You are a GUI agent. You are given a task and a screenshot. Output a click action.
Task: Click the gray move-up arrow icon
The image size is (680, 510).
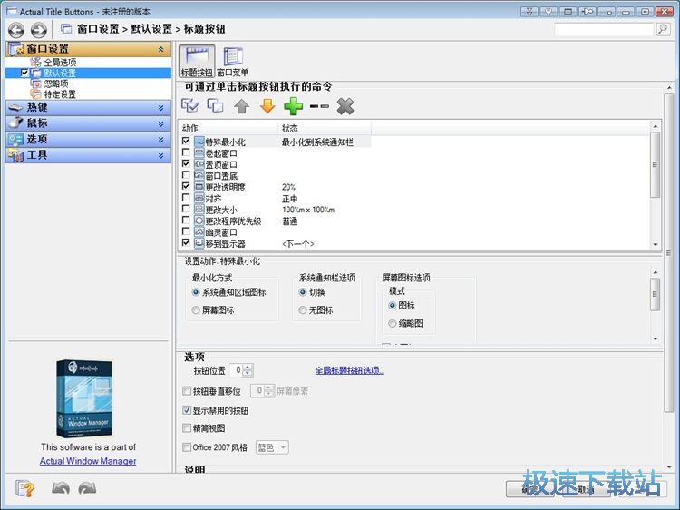[x=241, y=106]
